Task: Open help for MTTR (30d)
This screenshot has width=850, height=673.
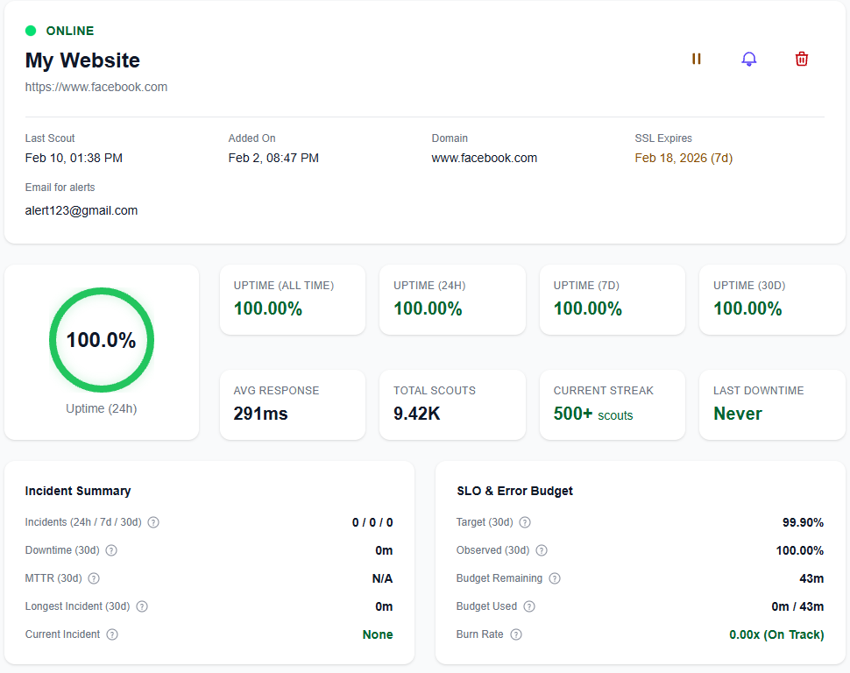Action: [x=94, y=578]
